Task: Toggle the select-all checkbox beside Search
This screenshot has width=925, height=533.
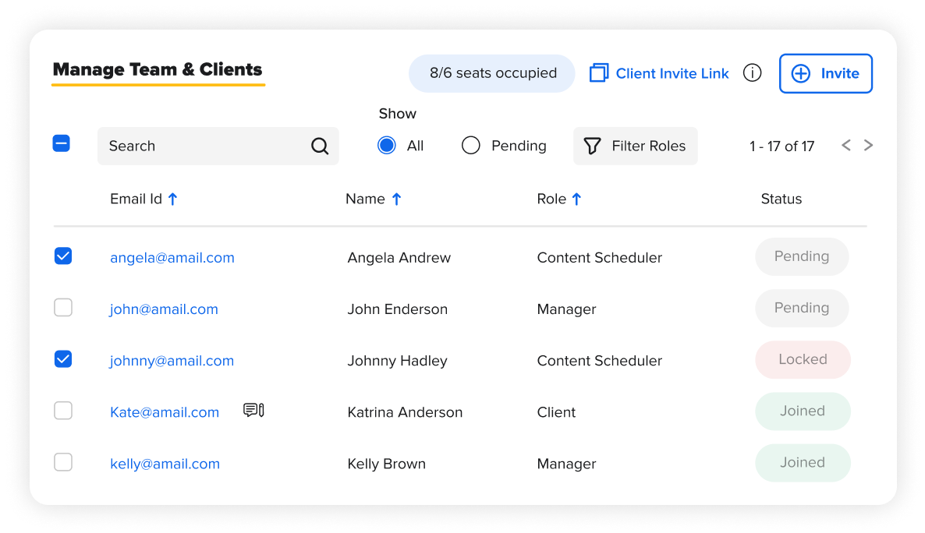Action: click(x=62, y=143)
